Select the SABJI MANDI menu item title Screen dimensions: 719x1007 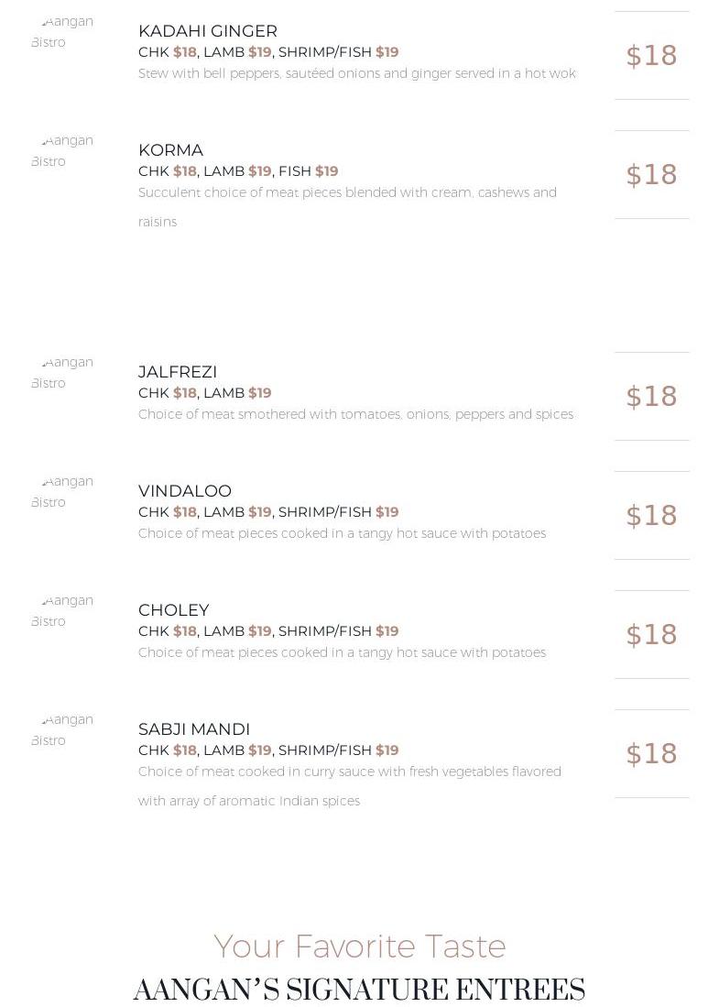(x=194, y=729)
